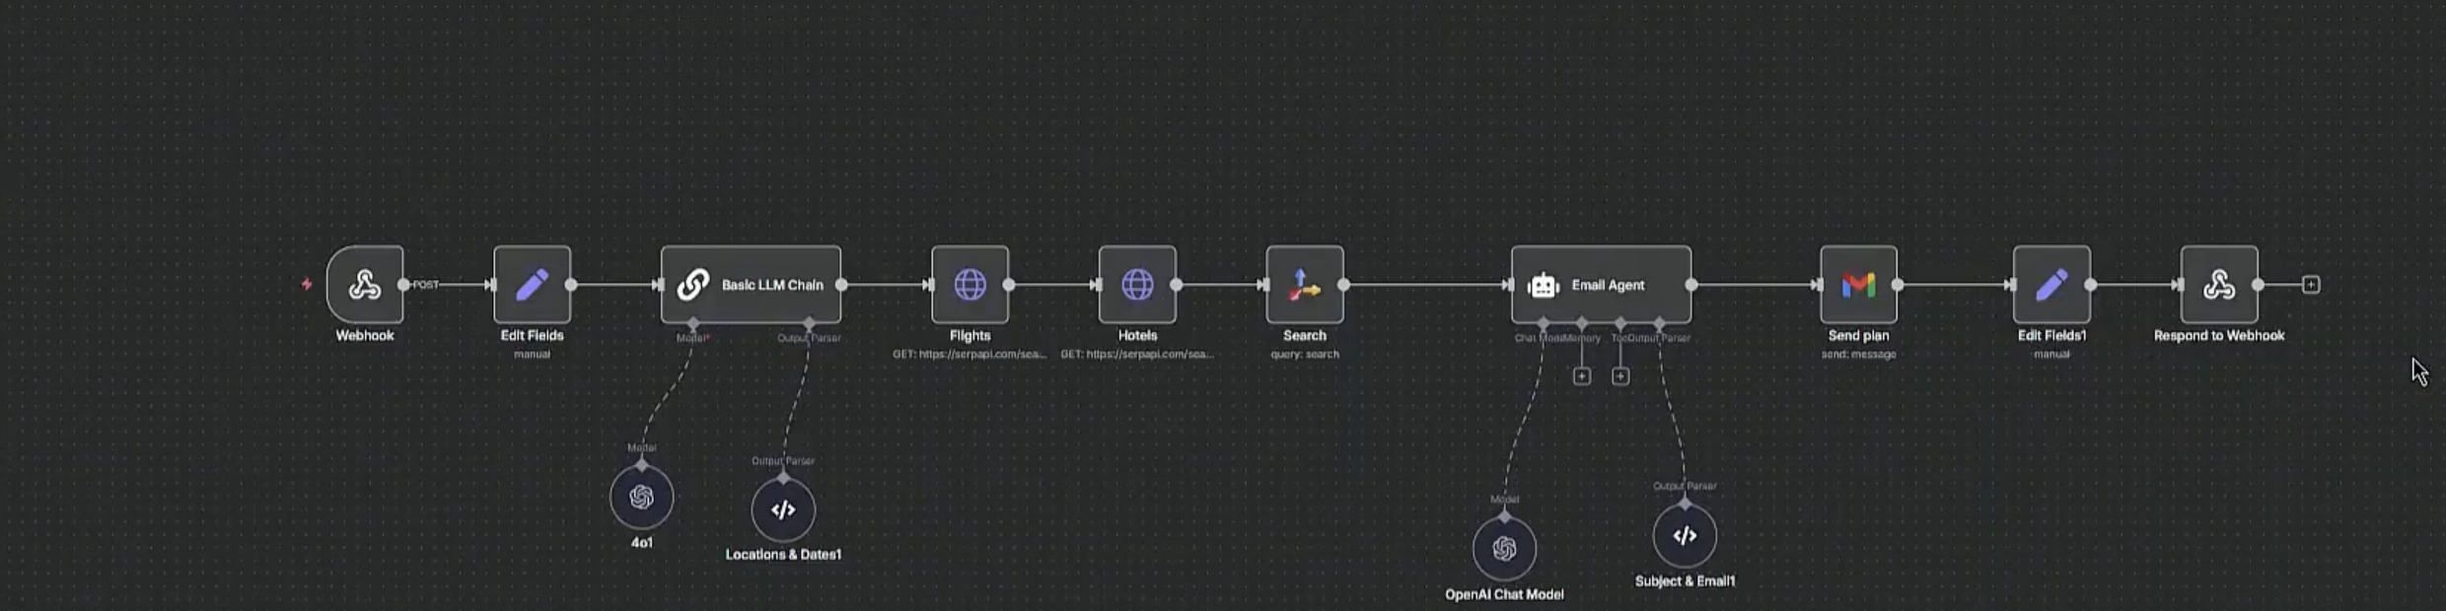Click the 'Respond to Webhook' label
Image resolution: width=2446 pixels, height=611 pixels.
(2219, 336)
